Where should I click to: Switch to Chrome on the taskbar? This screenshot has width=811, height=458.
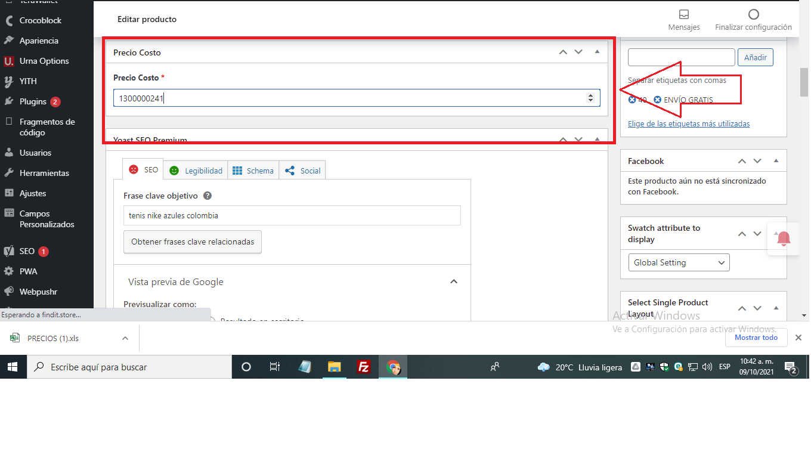[393, 367]
